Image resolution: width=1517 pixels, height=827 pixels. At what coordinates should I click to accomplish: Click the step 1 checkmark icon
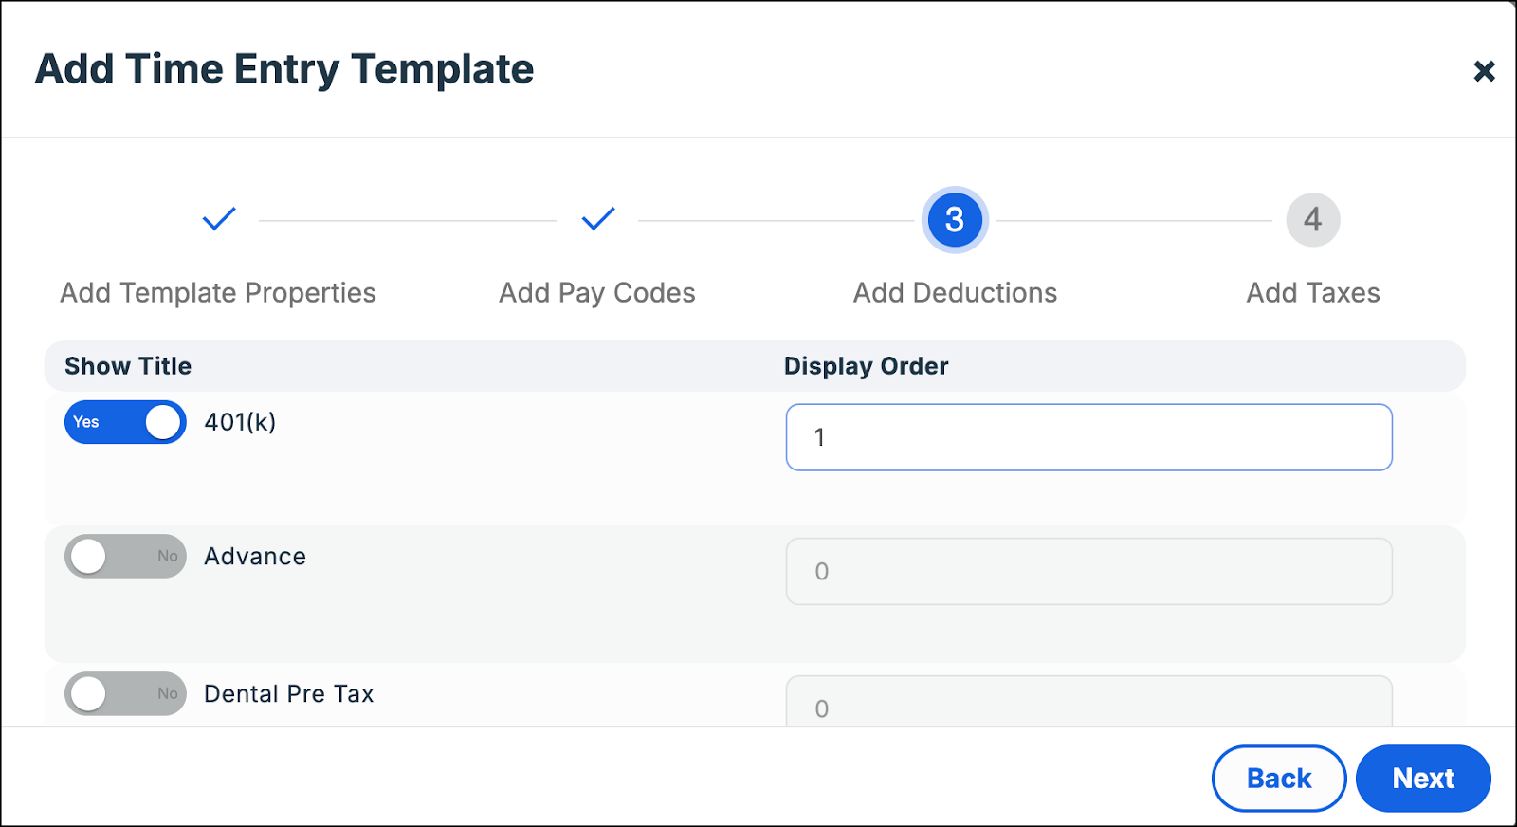click(x=219, y=219)
